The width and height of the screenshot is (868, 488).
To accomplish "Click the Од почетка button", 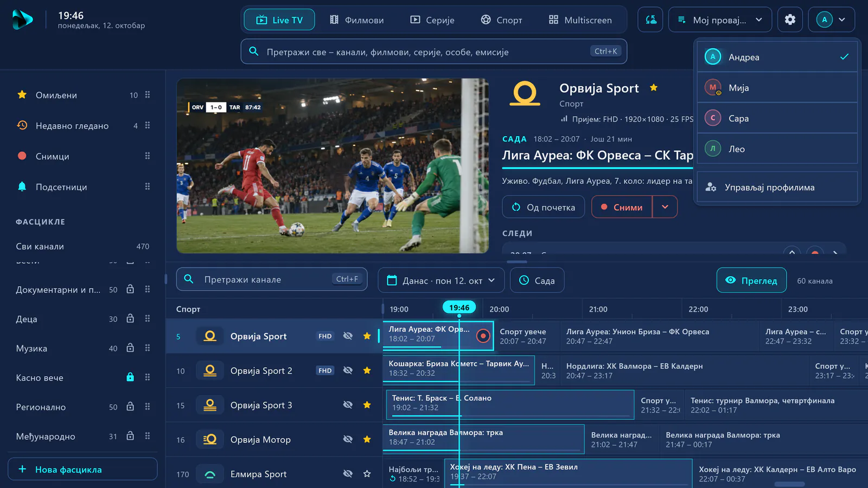I will pos(544,207).
